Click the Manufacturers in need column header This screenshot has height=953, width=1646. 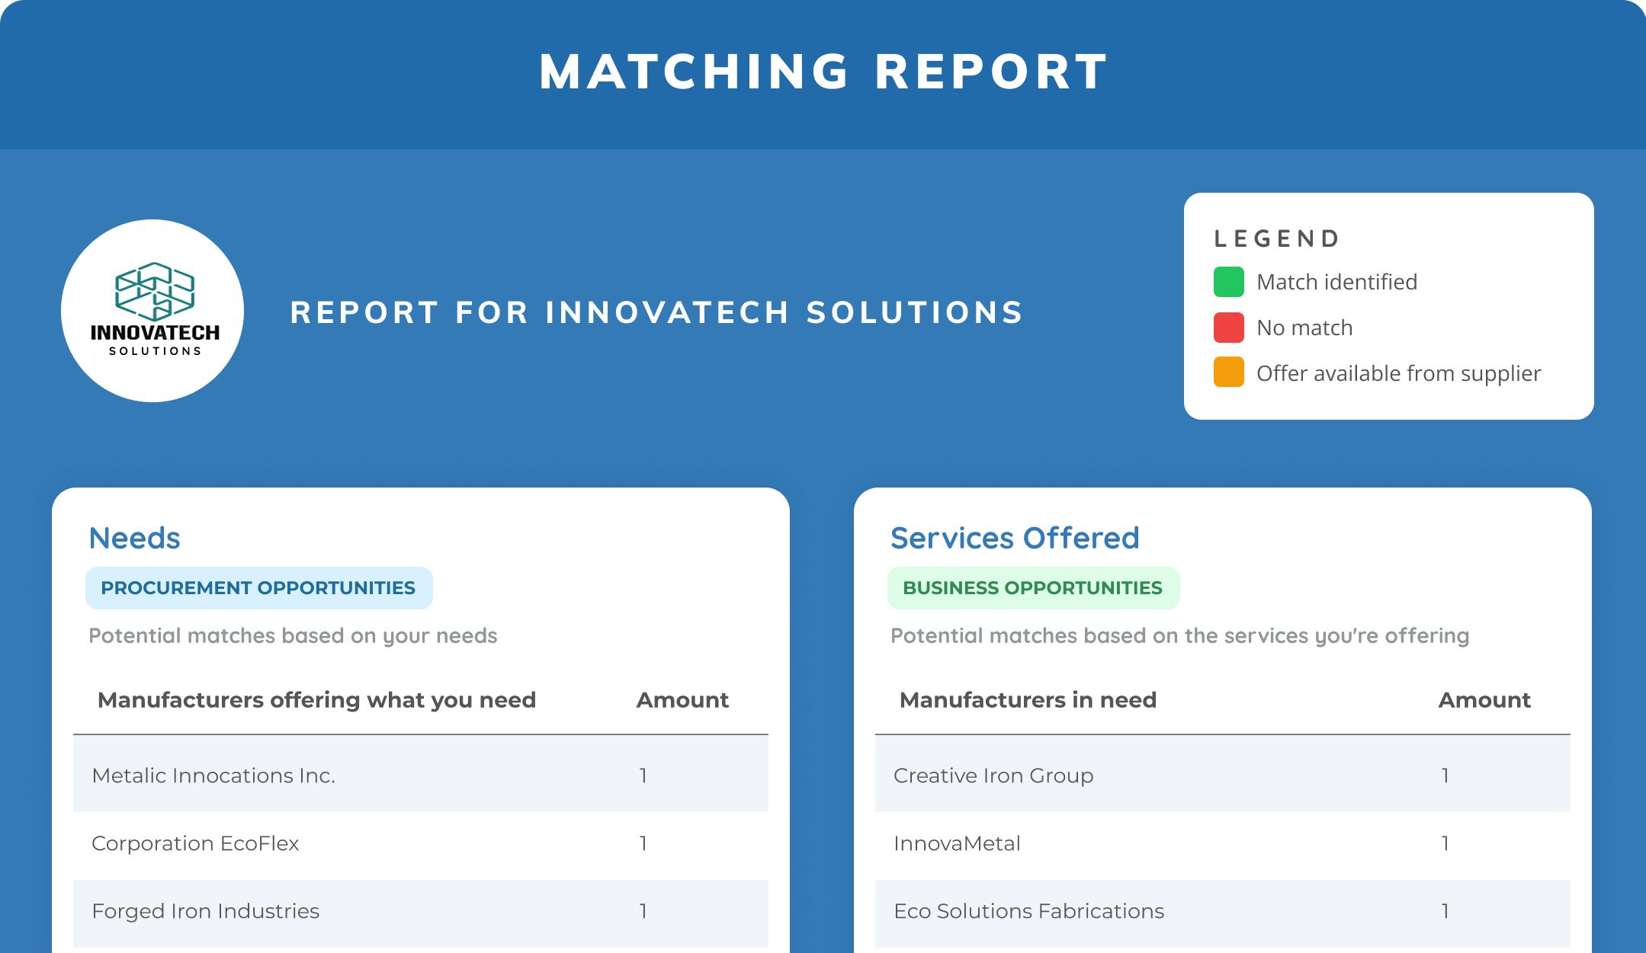tap(1028, 700)
